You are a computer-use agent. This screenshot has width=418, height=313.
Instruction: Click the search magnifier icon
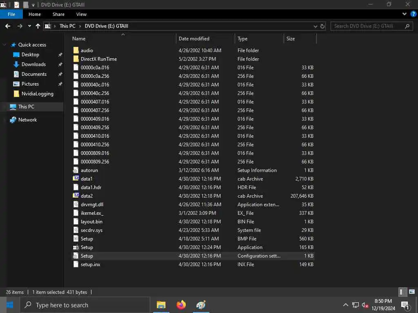pos(407,26)
